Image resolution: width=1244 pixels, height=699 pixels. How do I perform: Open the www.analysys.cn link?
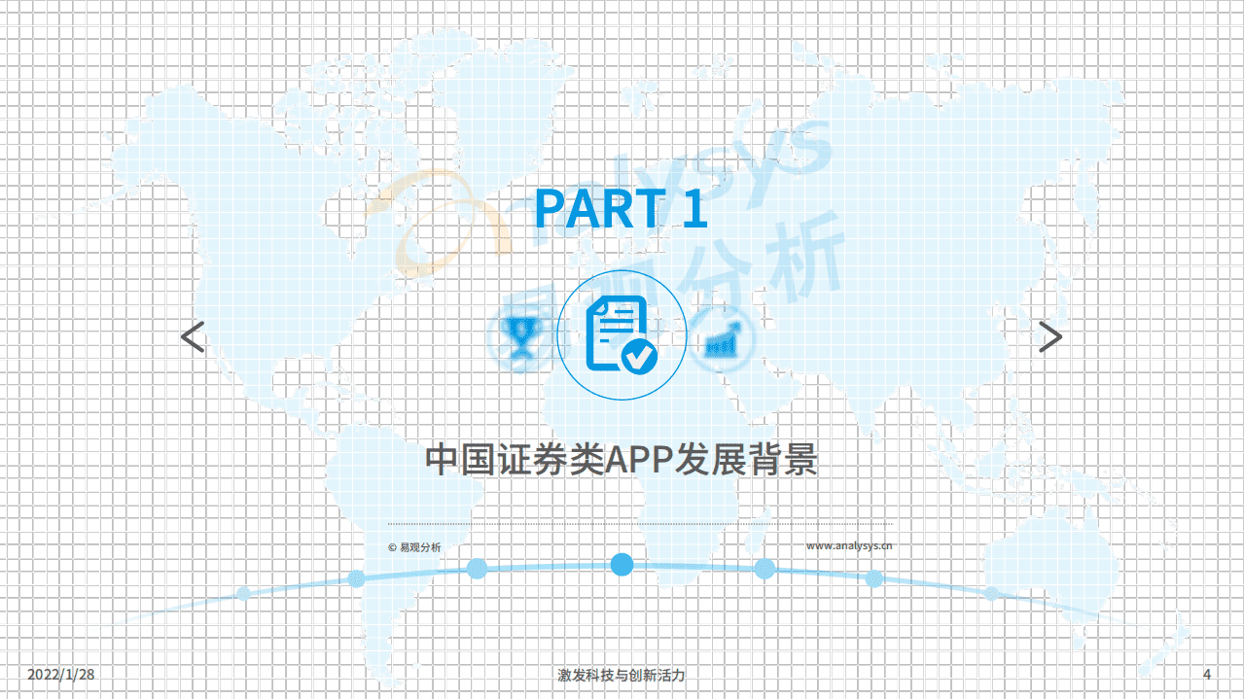[x=848, y=546]
